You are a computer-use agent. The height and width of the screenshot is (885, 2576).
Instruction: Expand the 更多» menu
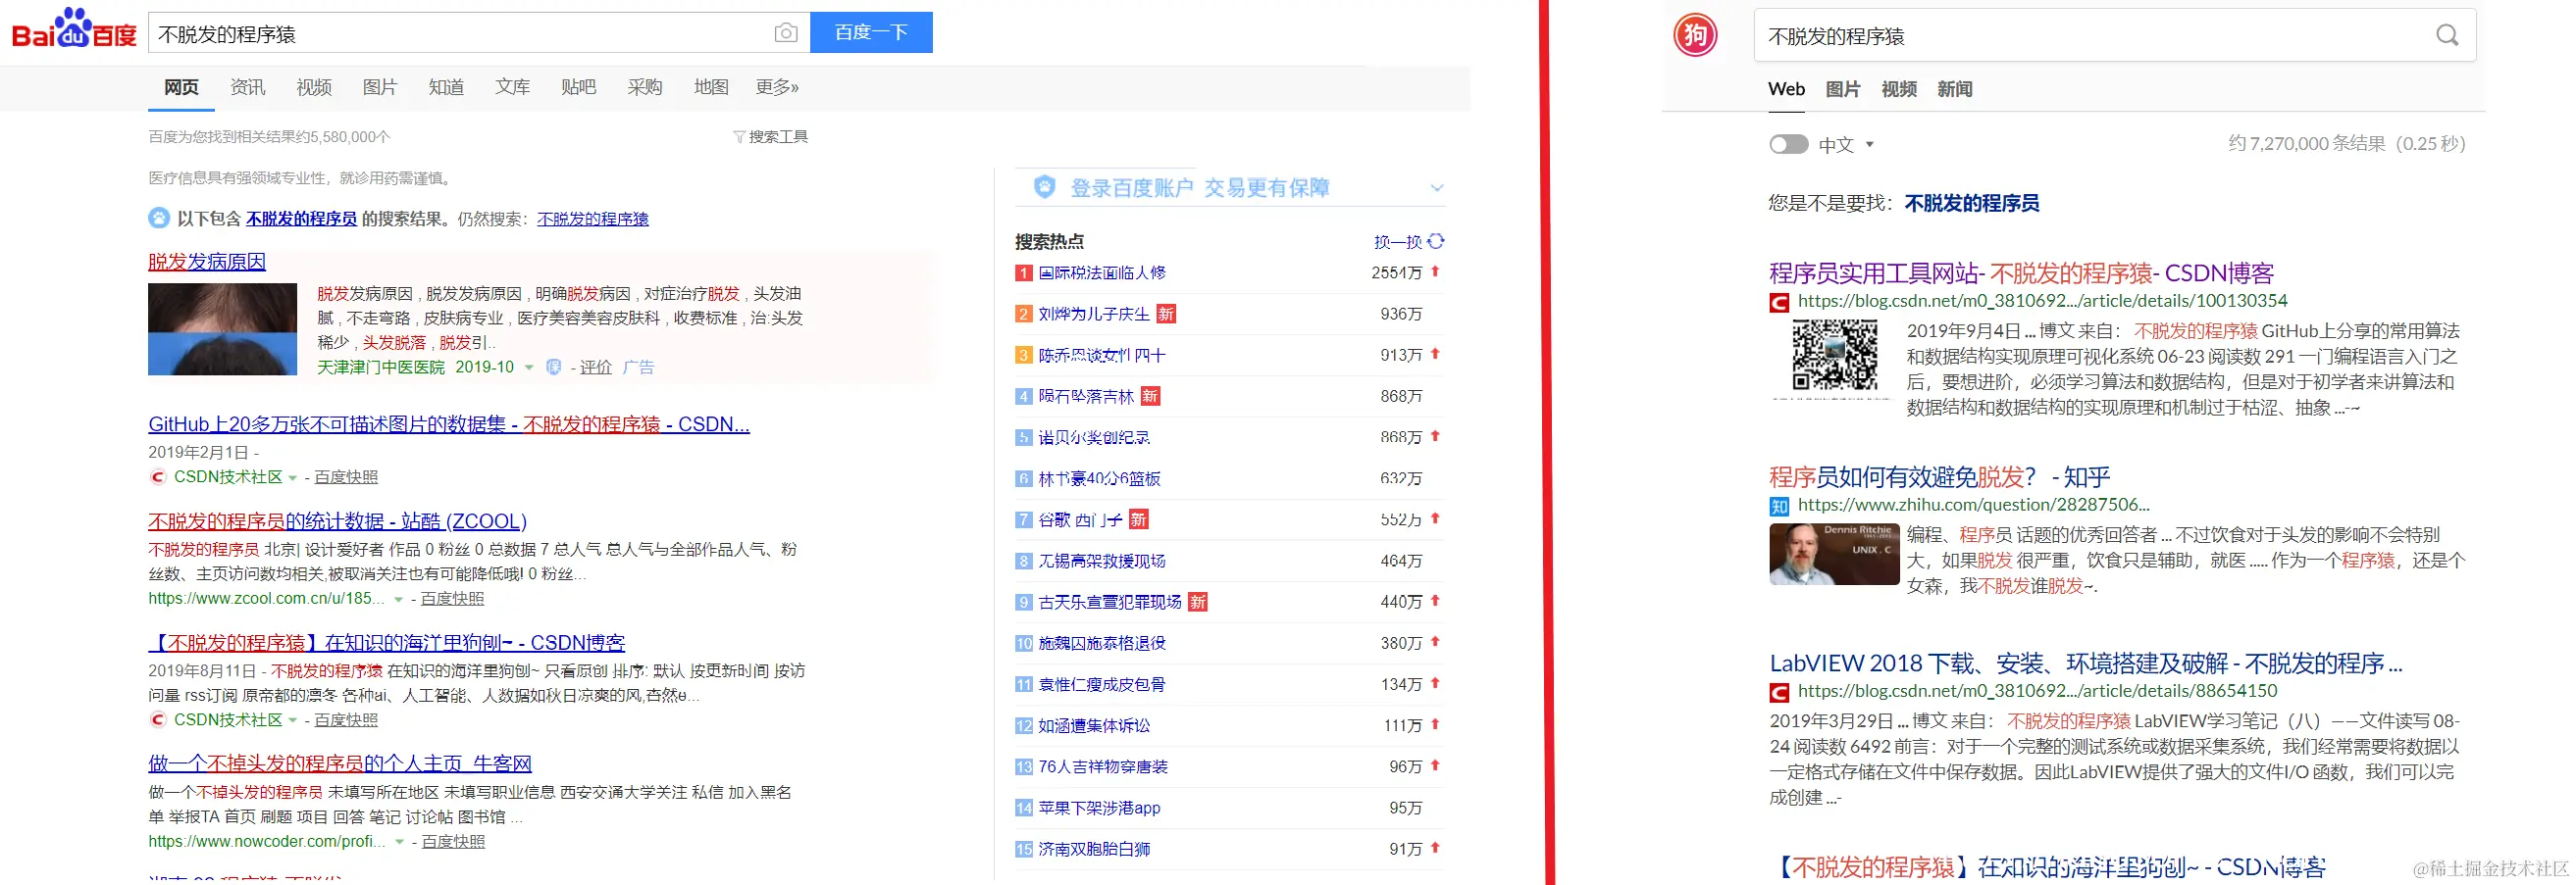click(x=777, y=87)
